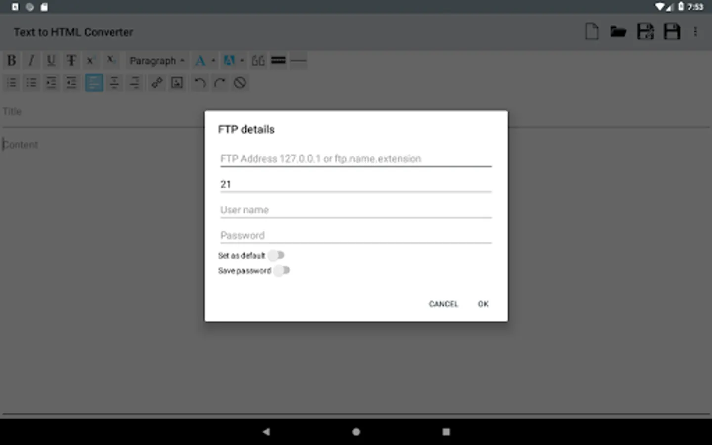The image size is (712, 445).
Task: Click the Save As floppy disk icon
Action: (645, 32)
